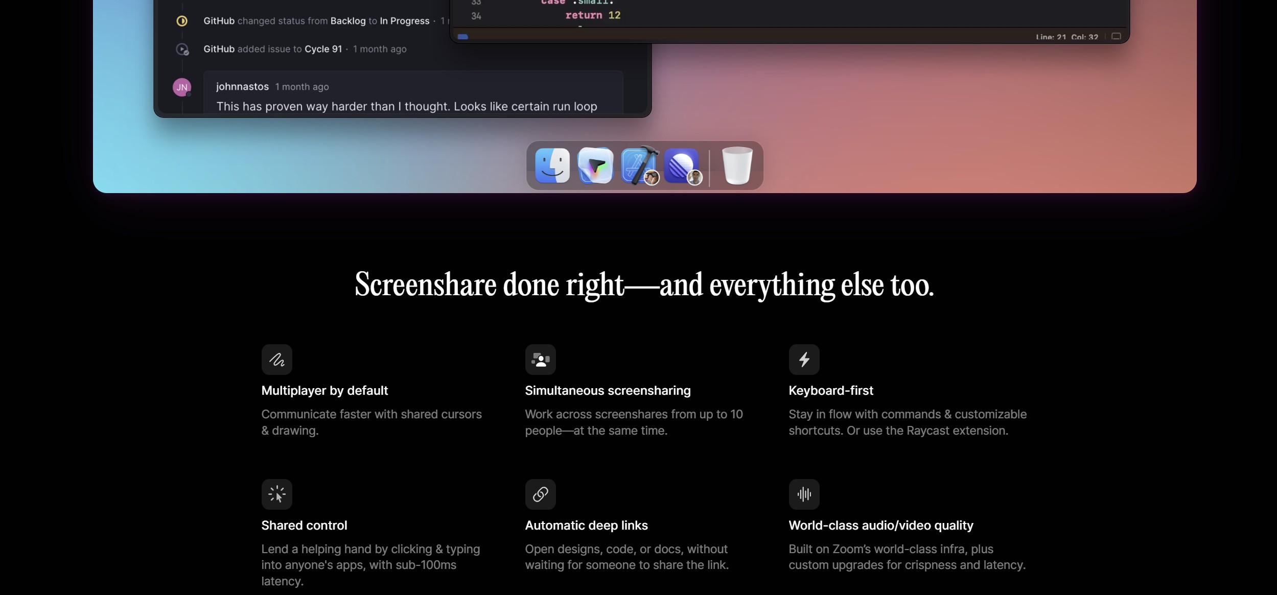
Task: Click the 'Keyboard-first' heading
Action: point(831,391)
